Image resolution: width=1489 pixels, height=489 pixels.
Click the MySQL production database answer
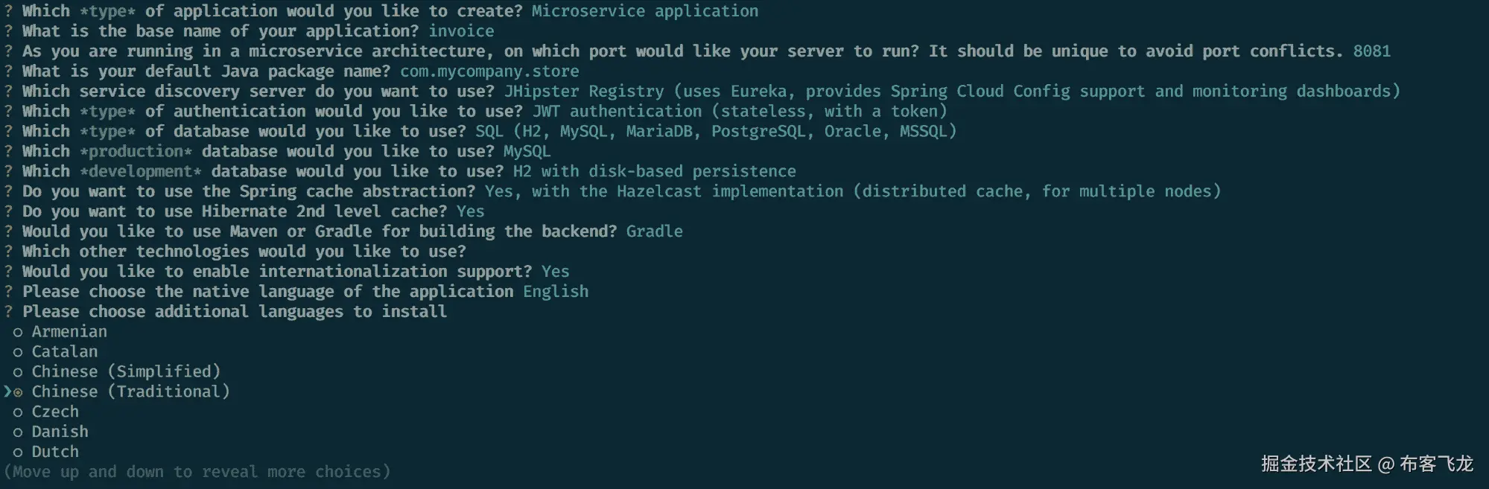tap(527, 151)
